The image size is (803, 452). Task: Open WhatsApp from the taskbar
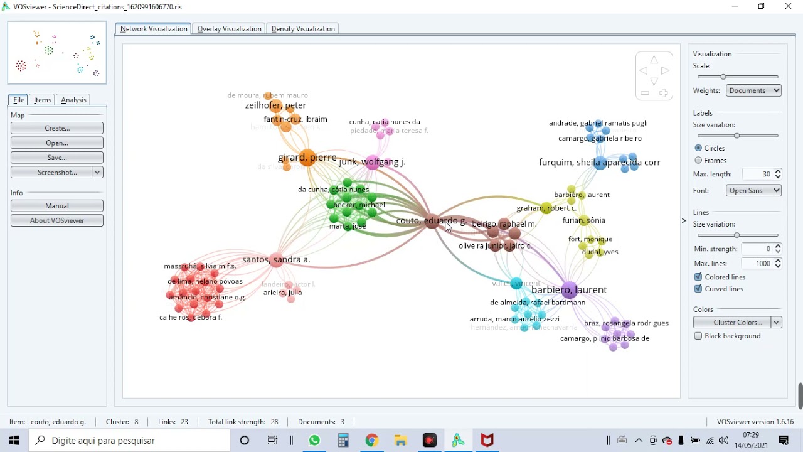click(x=314, y=441)
